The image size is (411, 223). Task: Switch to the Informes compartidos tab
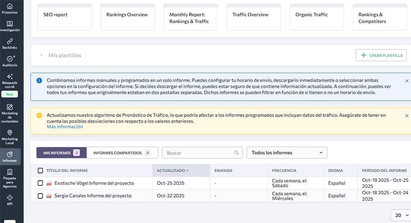[122, 153]
